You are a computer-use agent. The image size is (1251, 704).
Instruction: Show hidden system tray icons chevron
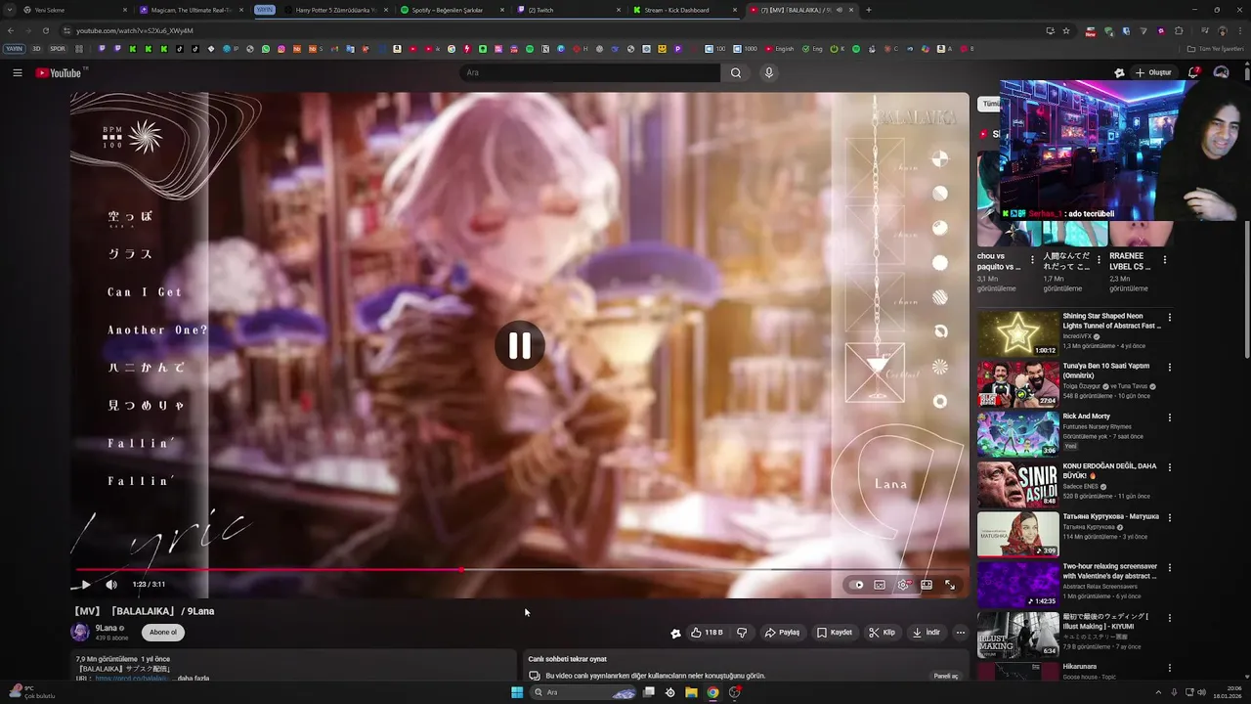(1158, 692)
